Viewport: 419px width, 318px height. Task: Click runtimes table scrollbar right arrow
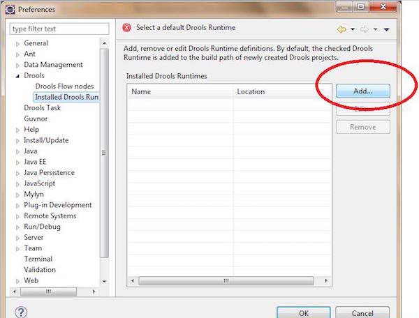click(x=326, y=280)
